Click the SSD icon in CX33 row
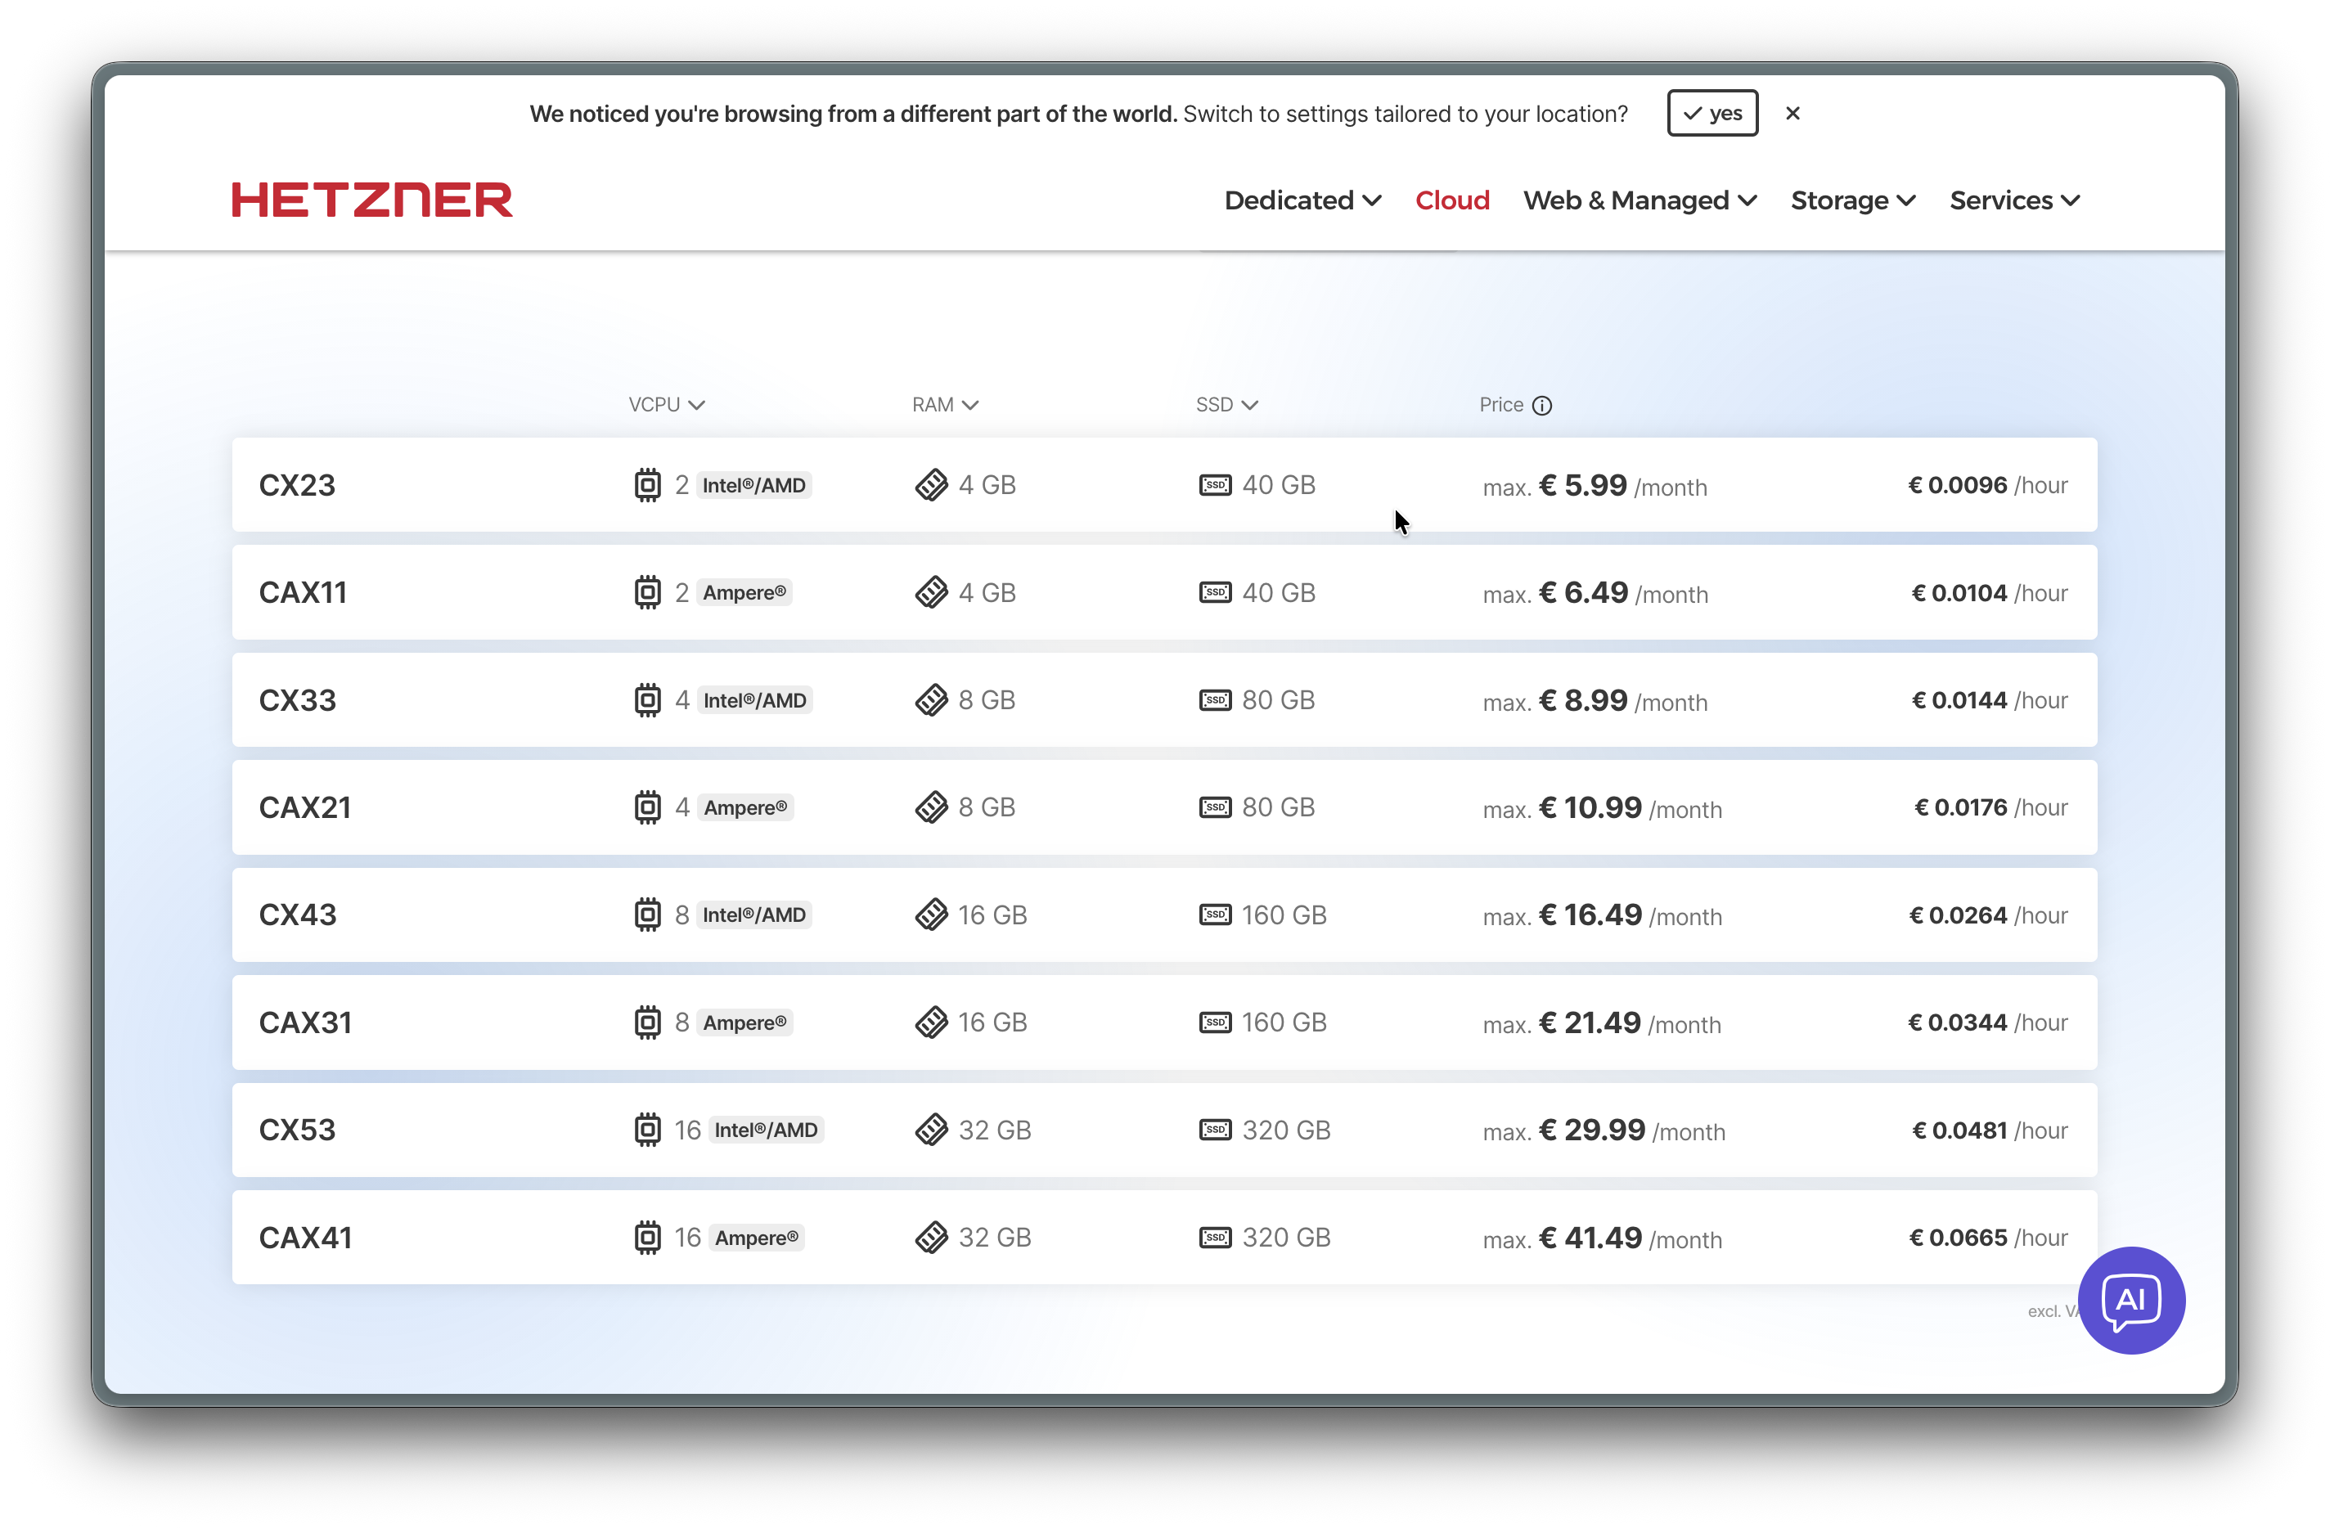This screenshot has width=2330, height=1528. click(x=1215, y=700)
